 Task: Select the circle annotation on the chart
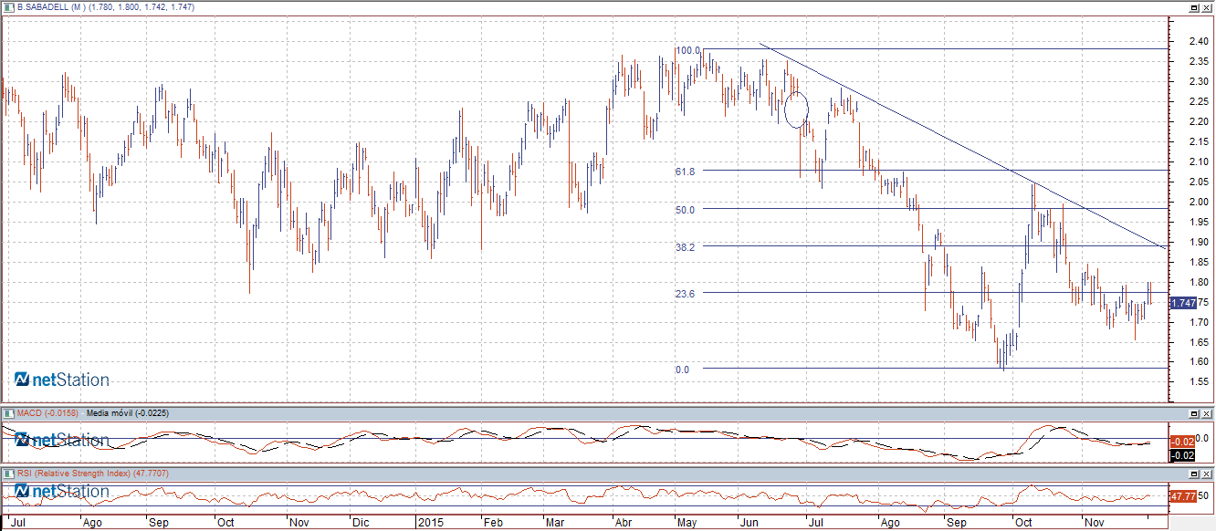point(796,109)
